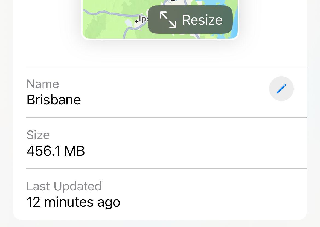Select the Name row showing Brisbane
Viewport: 320px width, 227px height.
[x=109, y=92]
